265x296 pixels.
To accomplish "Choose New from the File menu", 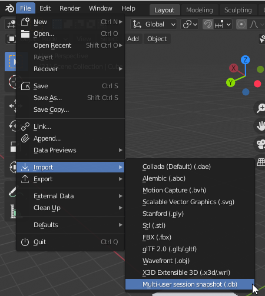I will pos(70,22).
